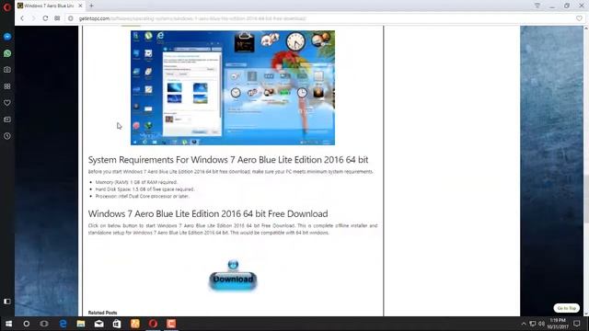
Task: Open Messenger in Opera sidebar
Action: click(7, 37)
